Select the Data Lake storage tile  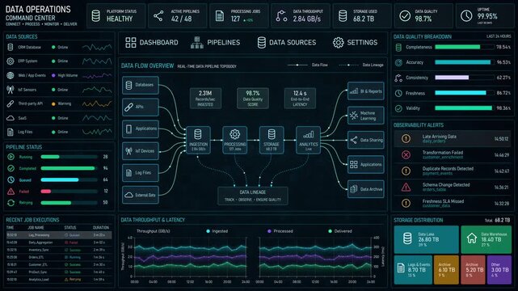pos(426,239)
